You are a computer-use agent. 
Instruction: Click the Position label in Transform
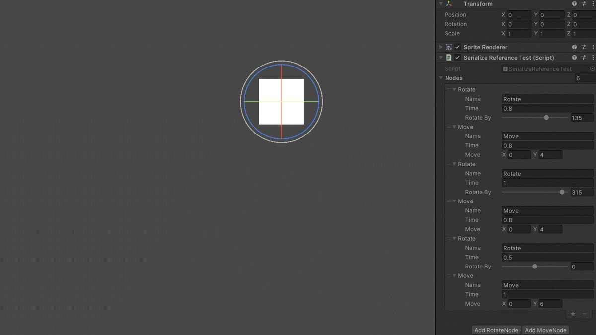[455, 15]
